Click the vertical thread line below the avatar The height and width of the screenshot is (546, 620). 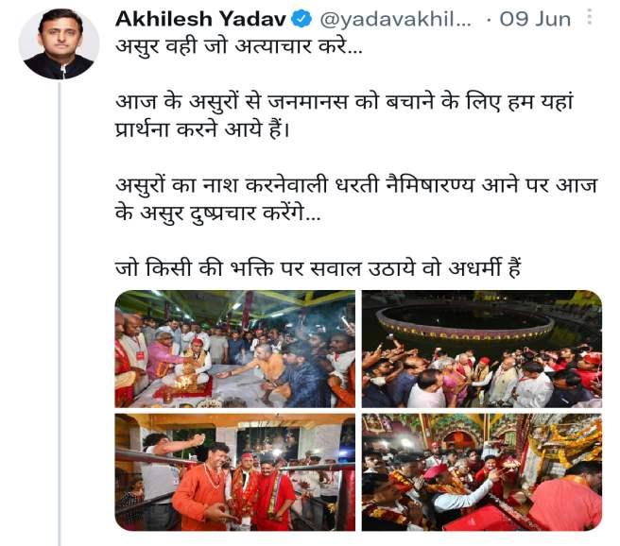[60, 314]
